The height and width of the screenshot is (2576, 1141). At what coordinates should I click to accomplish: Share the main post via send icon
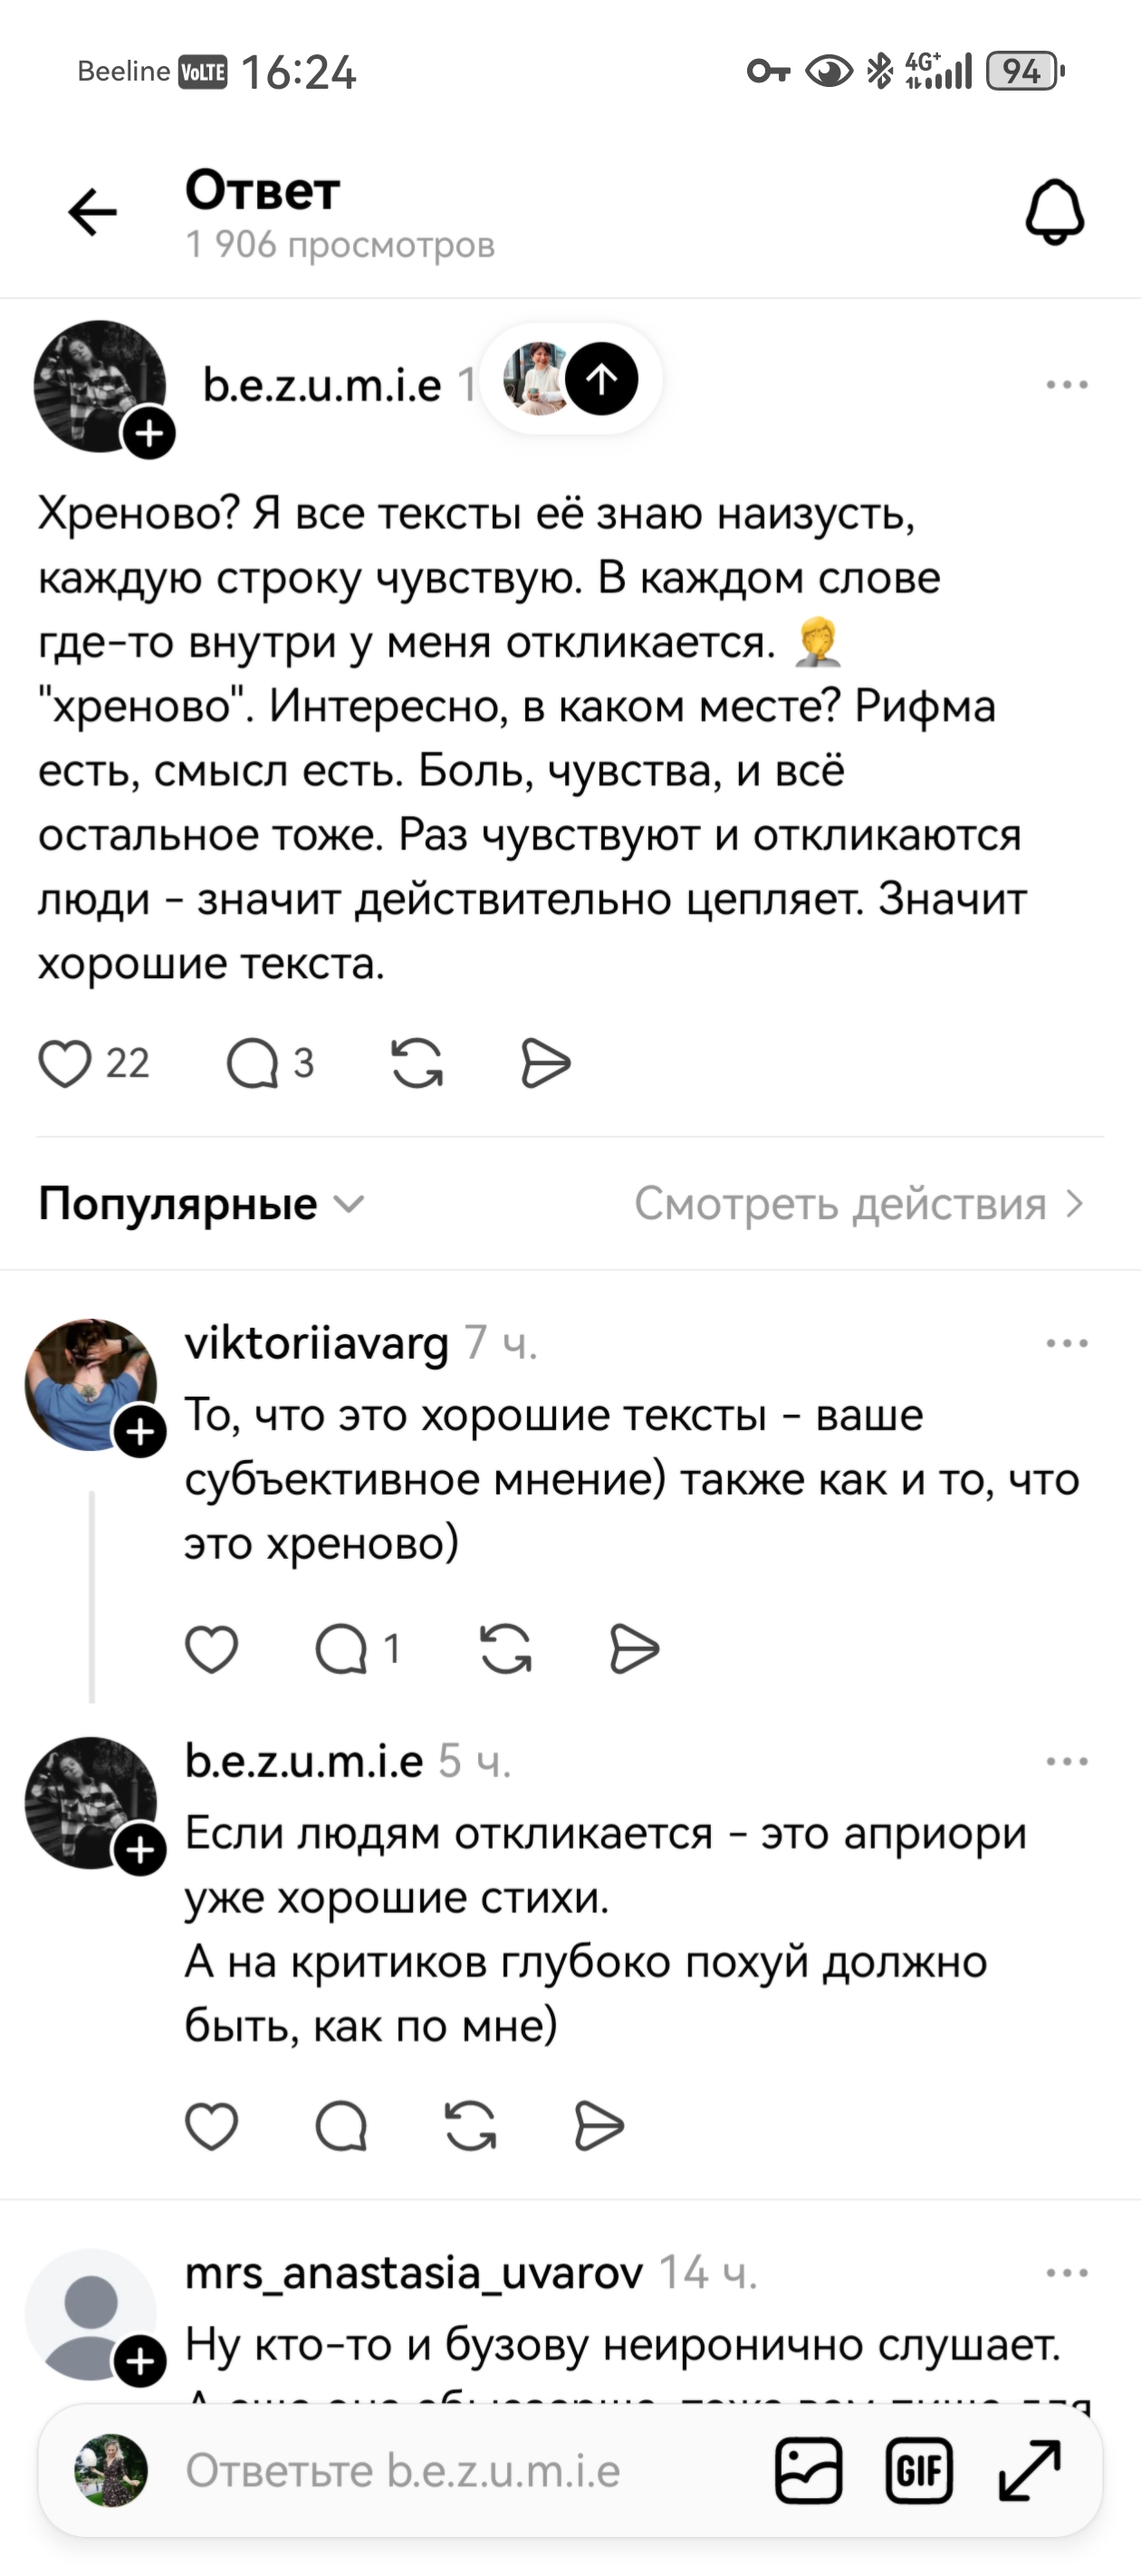click(545, 1063)
